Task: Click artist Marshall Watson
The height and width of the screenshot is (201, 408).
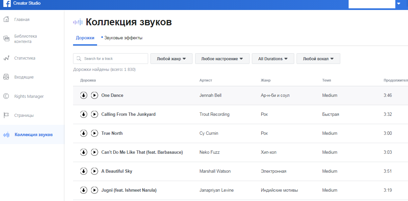Action: point(215,171)
